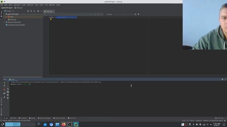Open Firefox from the taskbar
This screenshot has width=227, height=127.
coord(63,125)
